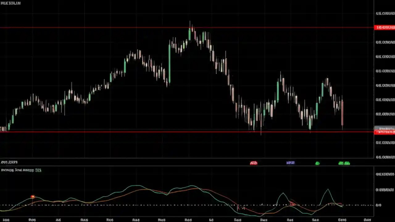The height and width of the screenshot is (222, 395).
Task: Click the red indicator value in the oscillator header
Action: (x=254, y=163)
